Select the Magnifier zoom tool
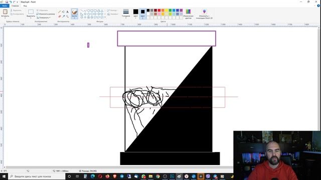321x180 pixels. [67, 16]
